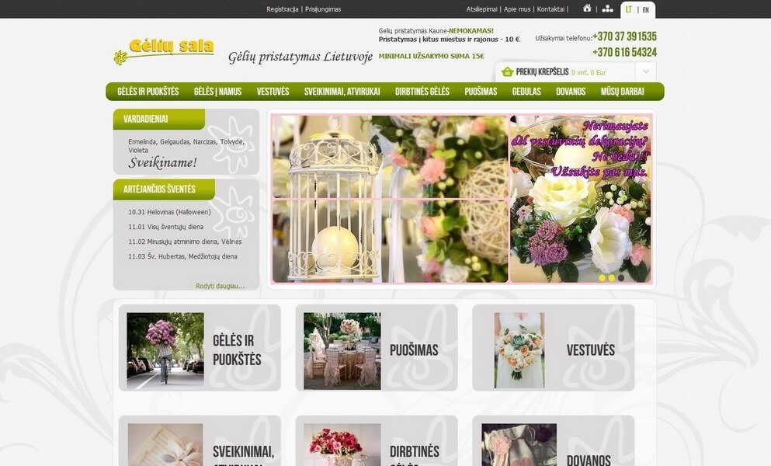771x466 pixels.
Task: Click Vestuvės card title
Action: click(x=591, y=350)
